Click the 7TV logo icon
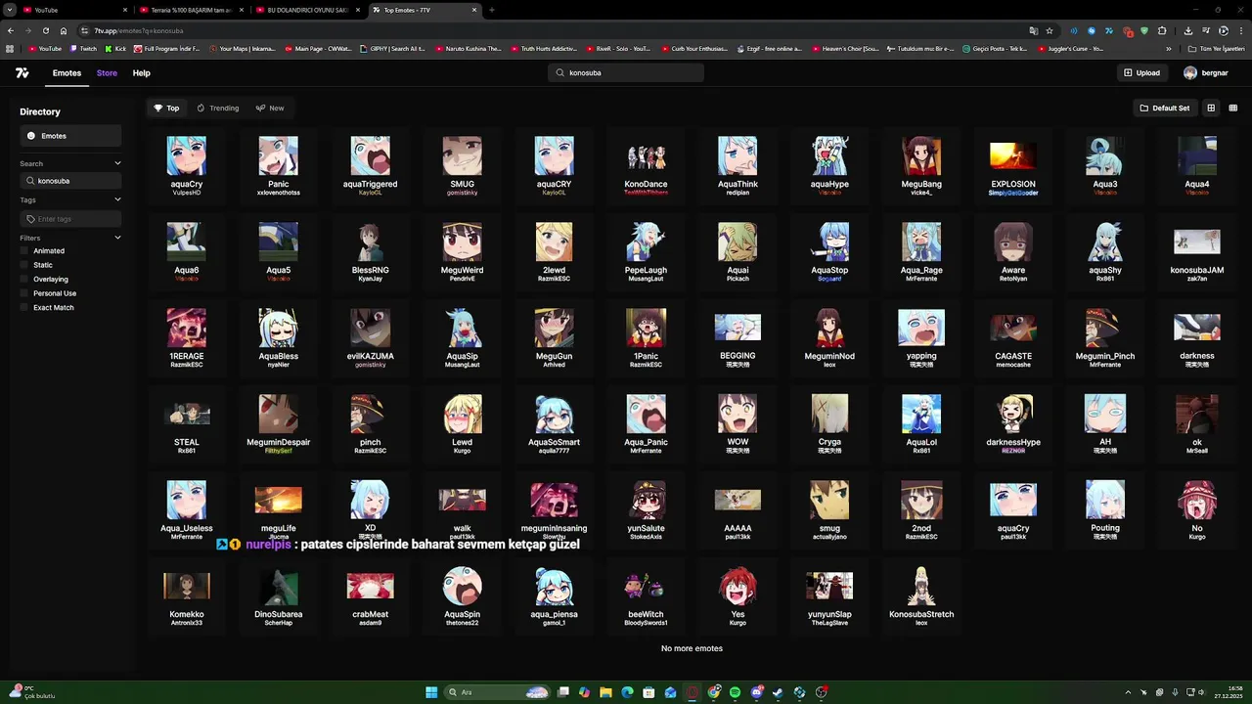 click(x=22, y=72)
